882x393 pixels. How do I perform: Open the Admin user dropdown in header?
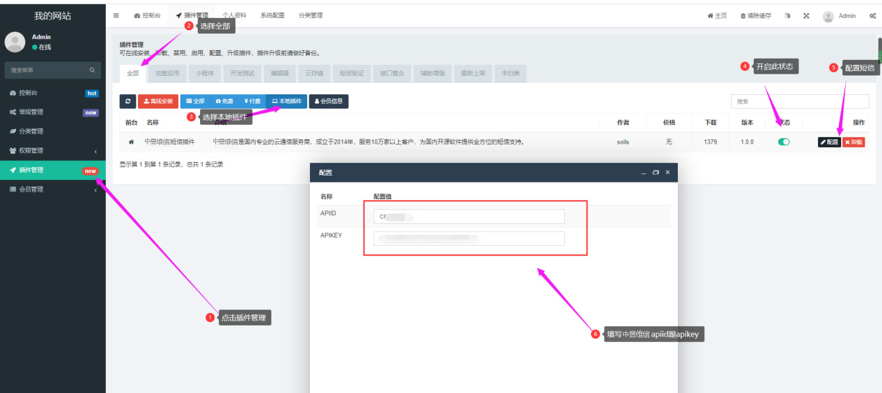(840, 16)
